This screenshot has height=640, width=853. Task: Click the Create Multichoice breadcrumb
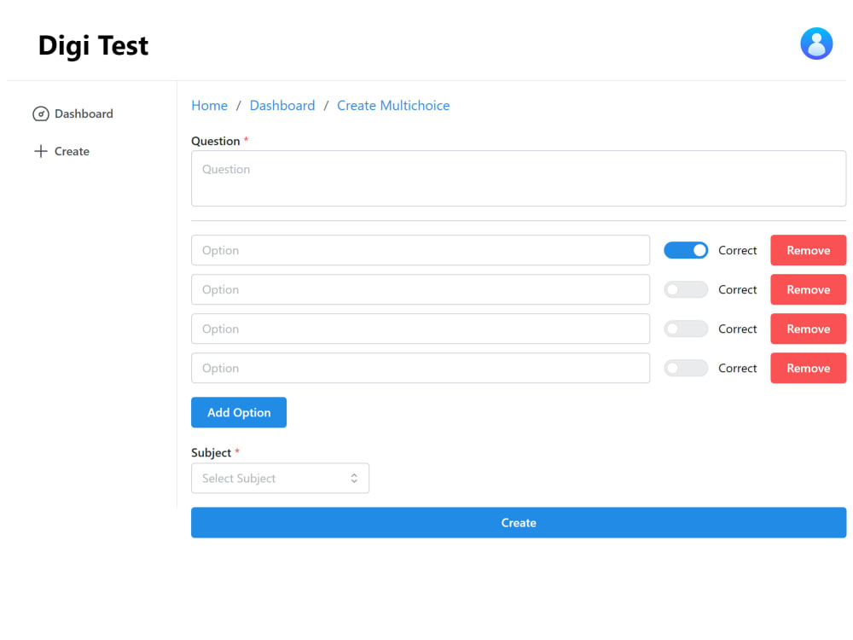(x=393, y=105)
